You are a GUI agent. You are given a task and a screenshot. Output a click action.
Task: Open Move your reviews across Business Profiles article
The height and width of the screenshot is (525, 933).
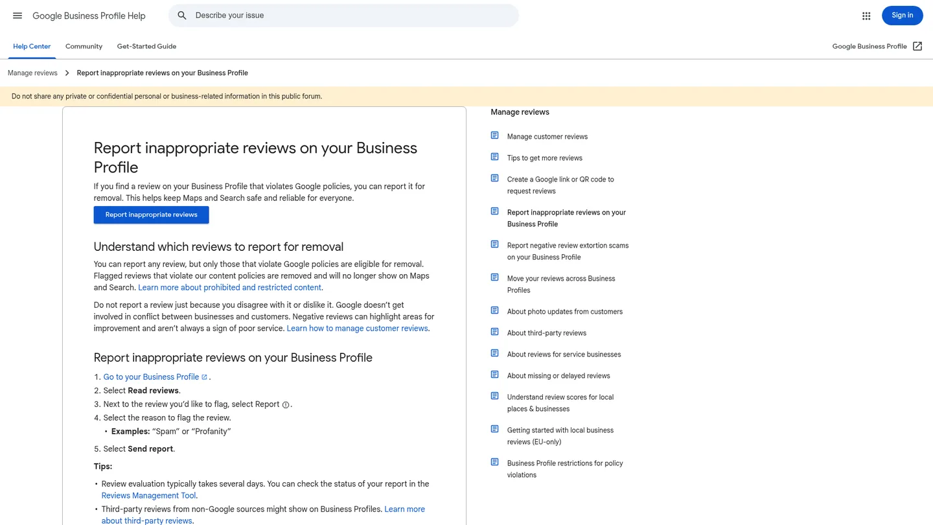561,285
